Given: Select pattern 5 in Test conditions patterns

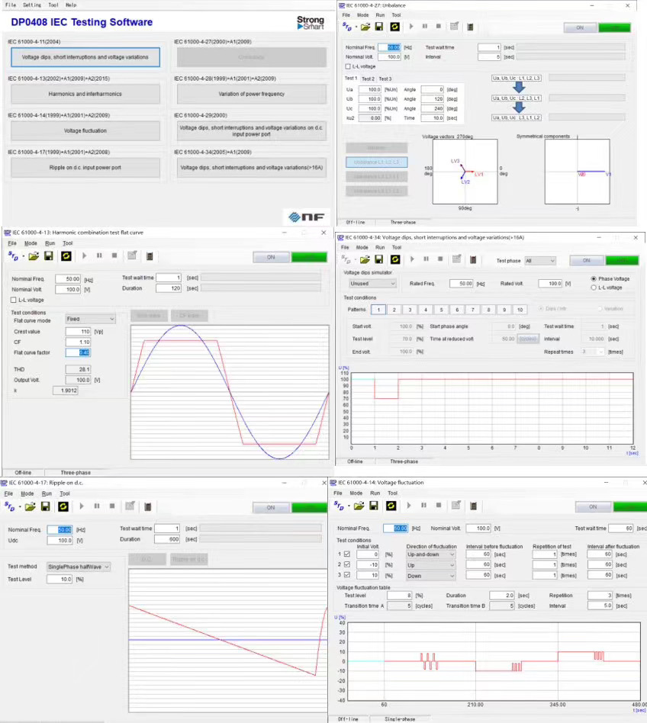Looking at the screenshot, I should point(441,310).
